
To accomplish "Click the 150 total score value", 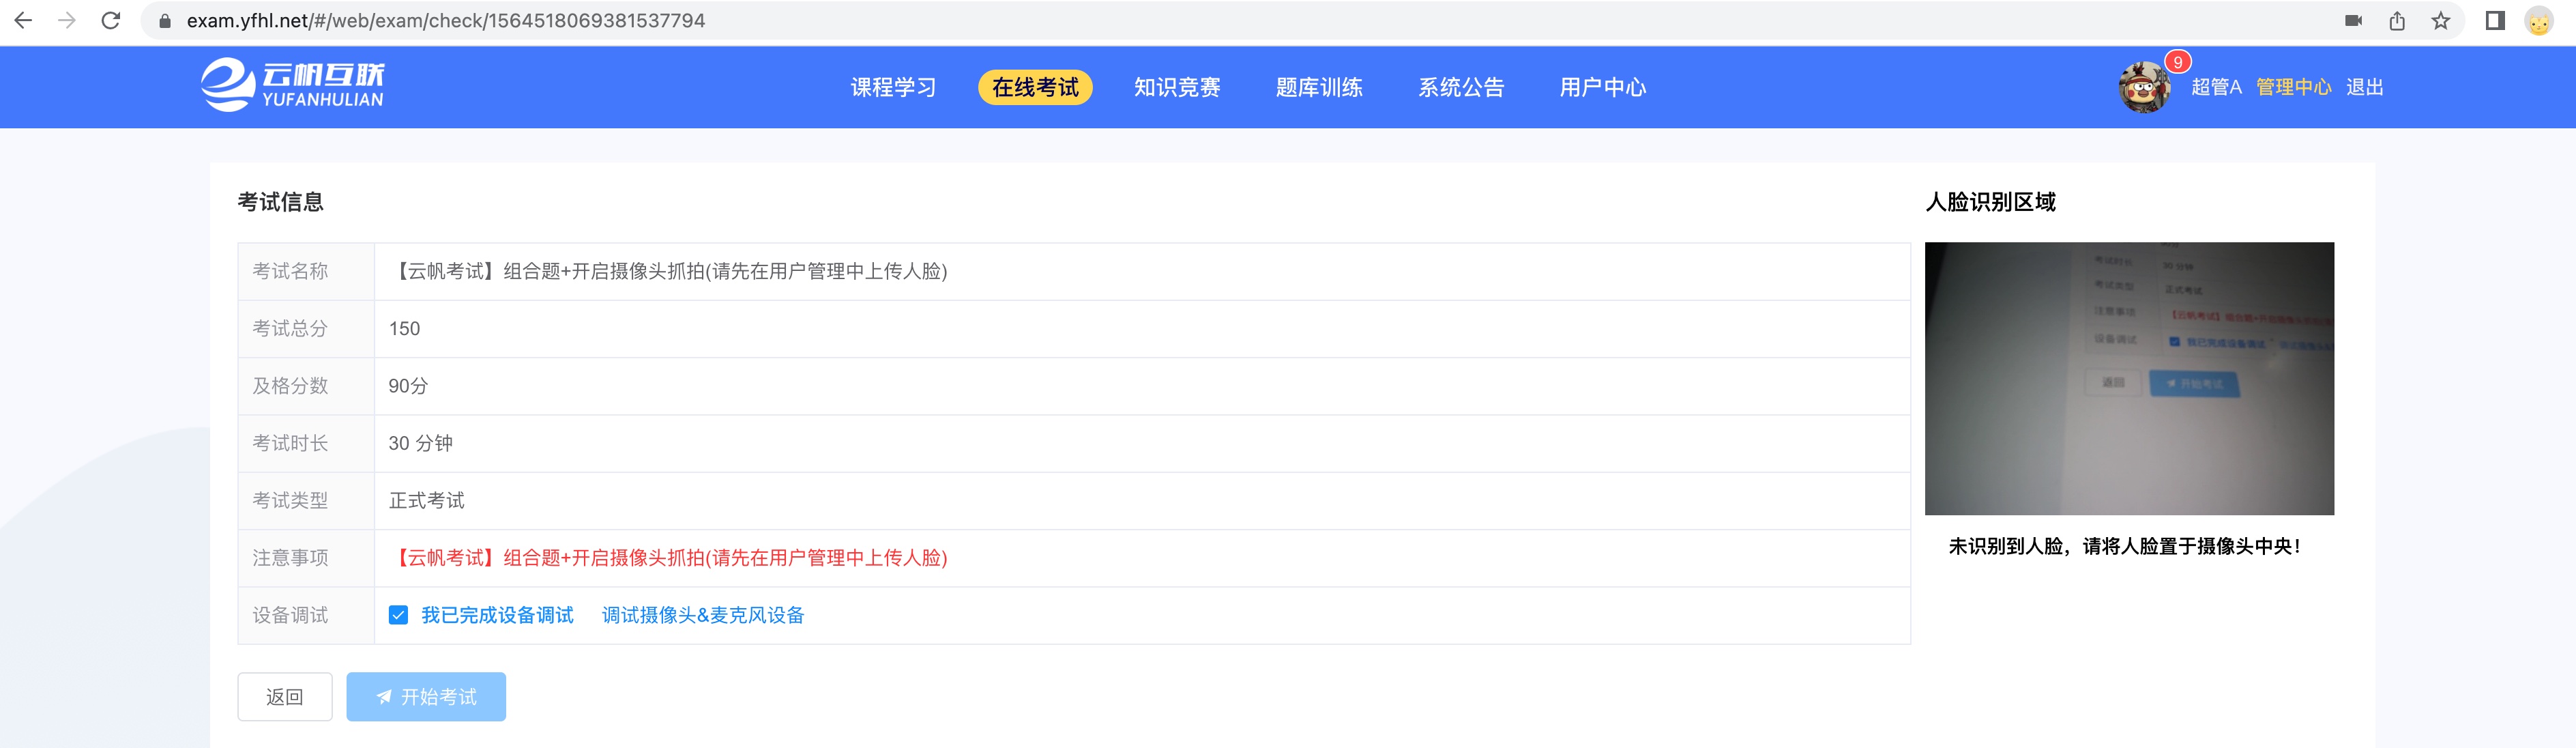I will click(x=404, y=328).
